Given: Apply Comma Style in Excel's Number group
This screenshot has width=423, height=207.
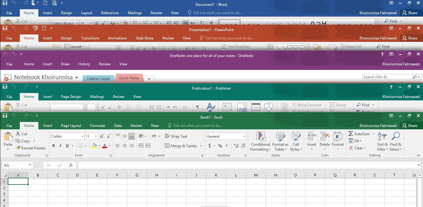Looking at the screenshot, I should pyautogui.click(x=227, y=146).
